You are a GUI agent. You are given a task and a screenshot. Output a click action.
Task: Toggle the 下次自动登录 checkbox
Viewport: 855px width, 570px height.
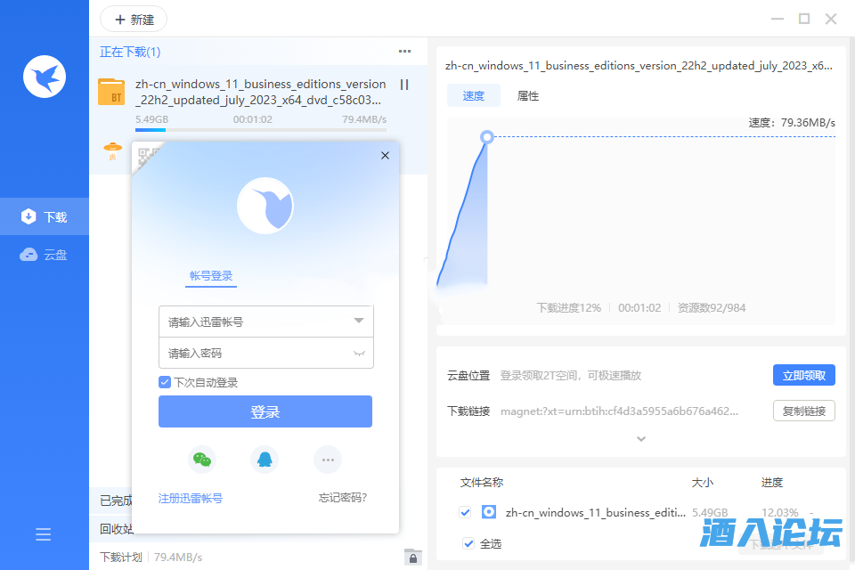pyautogui.click(x=165, y=382)
